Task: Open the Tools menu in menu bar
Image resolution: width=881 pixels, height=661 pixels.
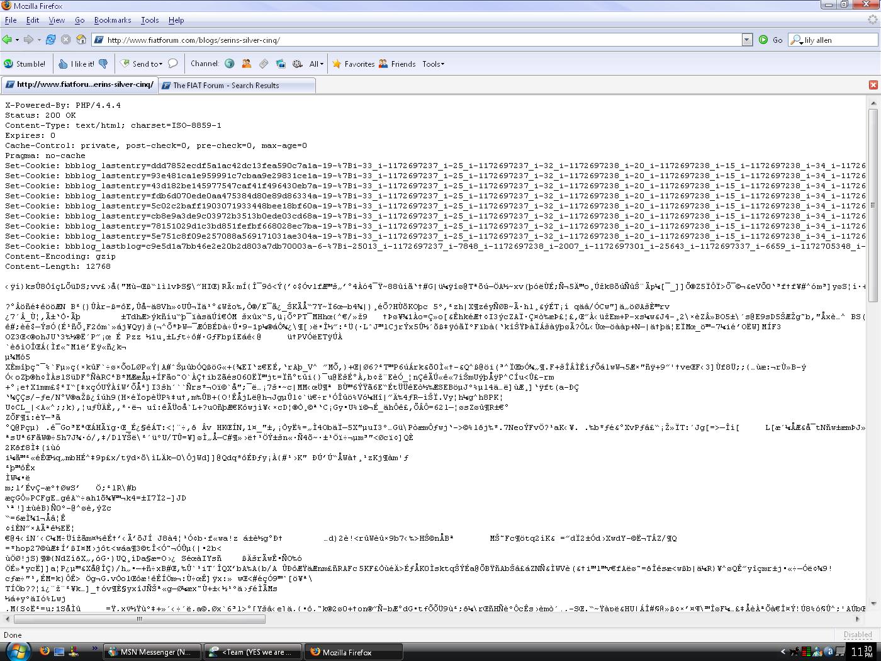Action: (150, 20)
